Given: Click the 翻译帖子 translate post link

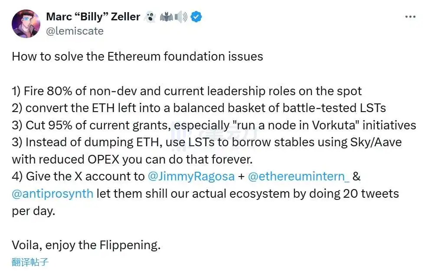Looking at the screenshot, I should [x=30, y=262].
